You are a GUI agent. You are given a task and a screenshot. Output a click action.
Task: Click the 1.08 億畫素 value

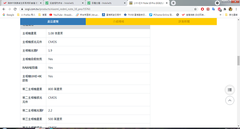[x=55, y=33]
